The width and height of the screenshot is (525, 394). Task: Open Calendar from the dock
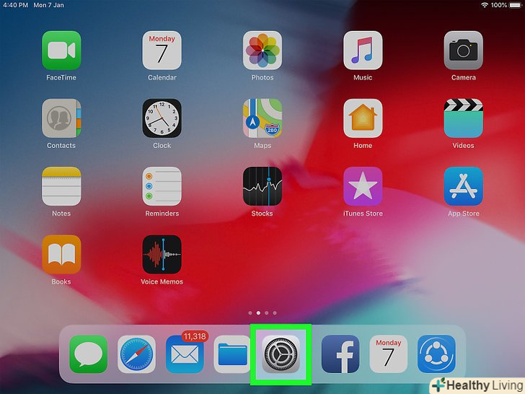(389, 354)
